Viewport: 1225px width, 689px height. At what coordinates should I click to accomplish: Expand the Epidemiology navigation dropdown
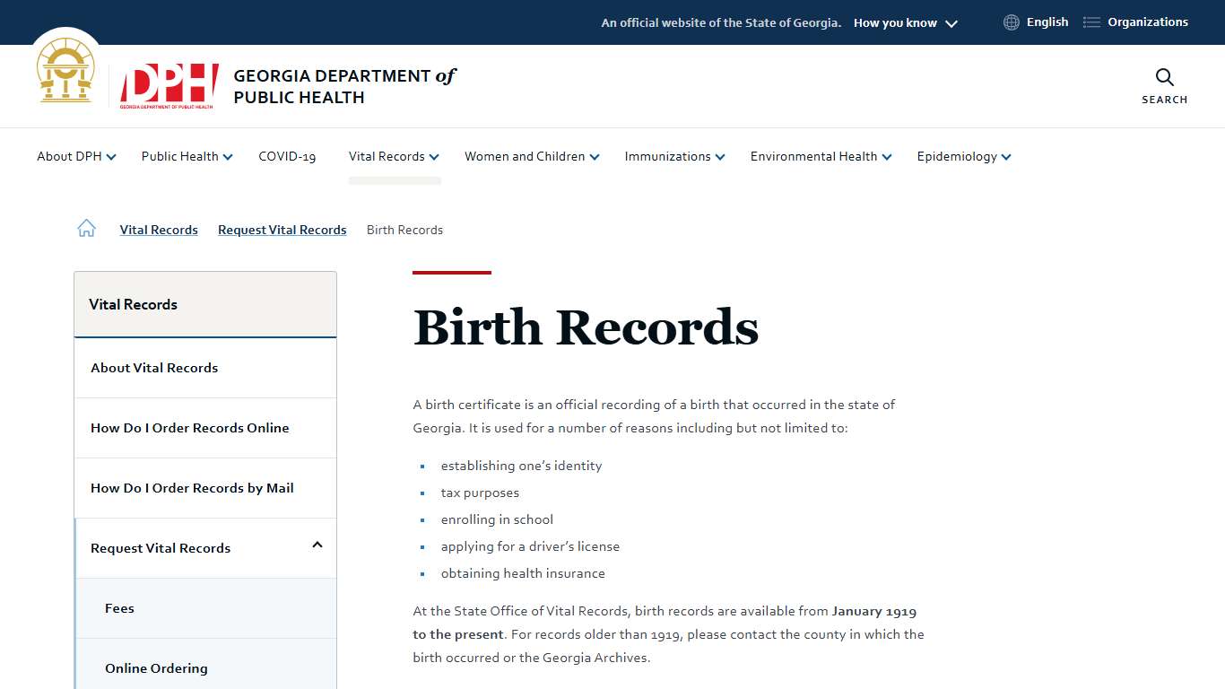pyautogui.click(x=962, y=156)
